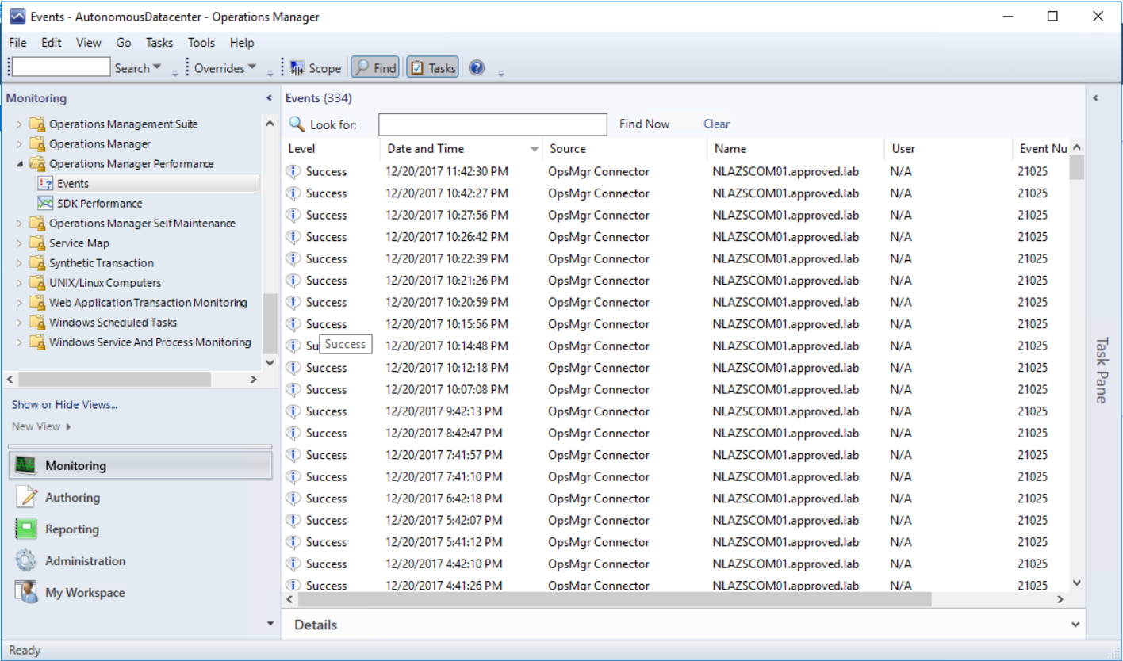Image resolution: width=1123 pixels, height=661 pixels.
Task: Open the Go menu
Action: (x=124, y=43)
